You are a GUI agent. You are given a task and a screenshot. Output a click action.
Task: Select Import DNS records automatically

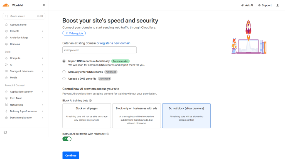tap(64, 61)
